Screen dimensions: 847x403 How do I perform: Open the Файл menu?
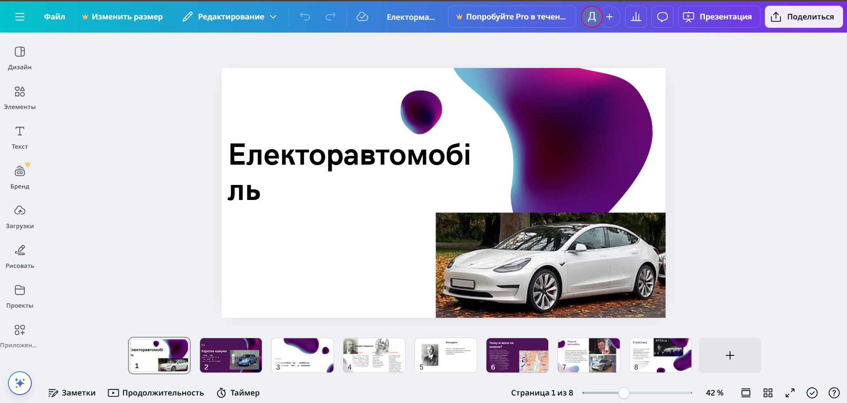(55, 17)
